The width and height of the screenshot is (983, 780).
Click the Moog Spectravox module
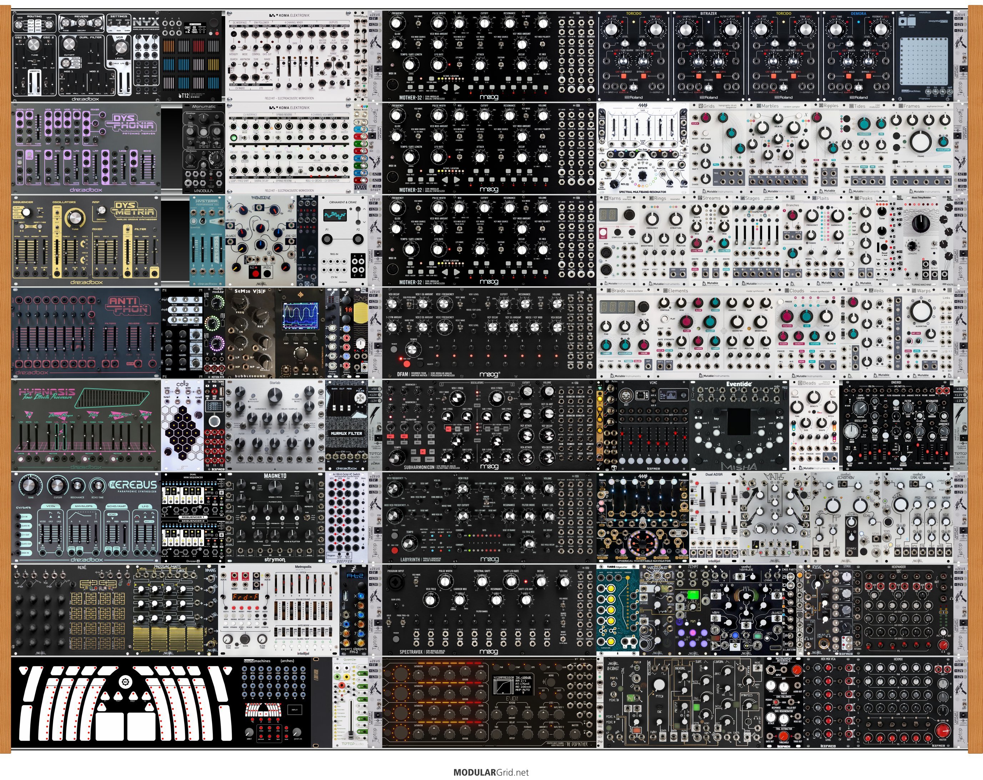[x=489, y=611]
